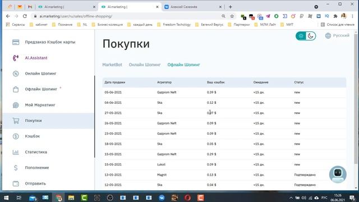Viewport: 359px width, 202px height.
Task: Open Предзаказ Кэшбэк карты card icon
Action: pos(16,42)
